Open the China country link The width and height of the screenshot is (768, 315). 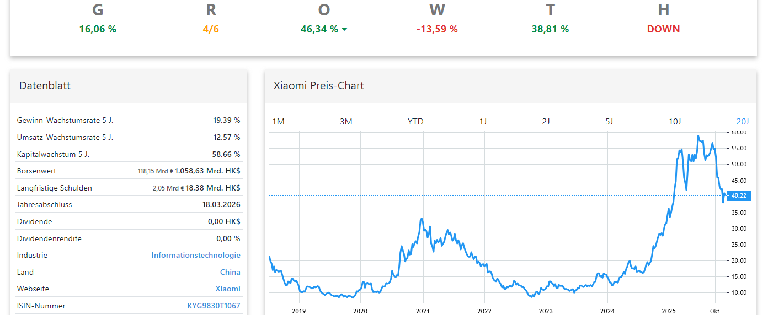230,272
